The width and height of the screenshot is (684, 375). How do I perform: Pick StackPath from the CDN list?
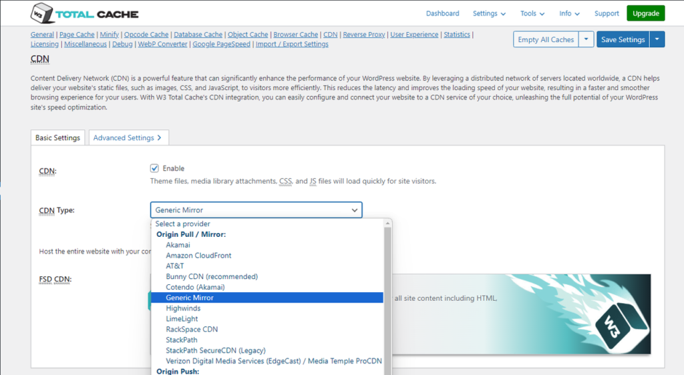(182, 340)
